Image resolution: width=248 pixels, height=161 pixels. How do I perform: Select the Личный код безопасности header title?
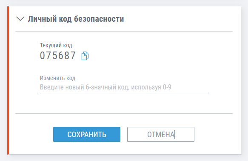[76, 19]
